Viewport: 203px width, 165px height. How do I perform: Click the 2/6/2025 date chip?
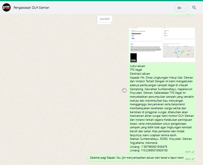point(105,19)
